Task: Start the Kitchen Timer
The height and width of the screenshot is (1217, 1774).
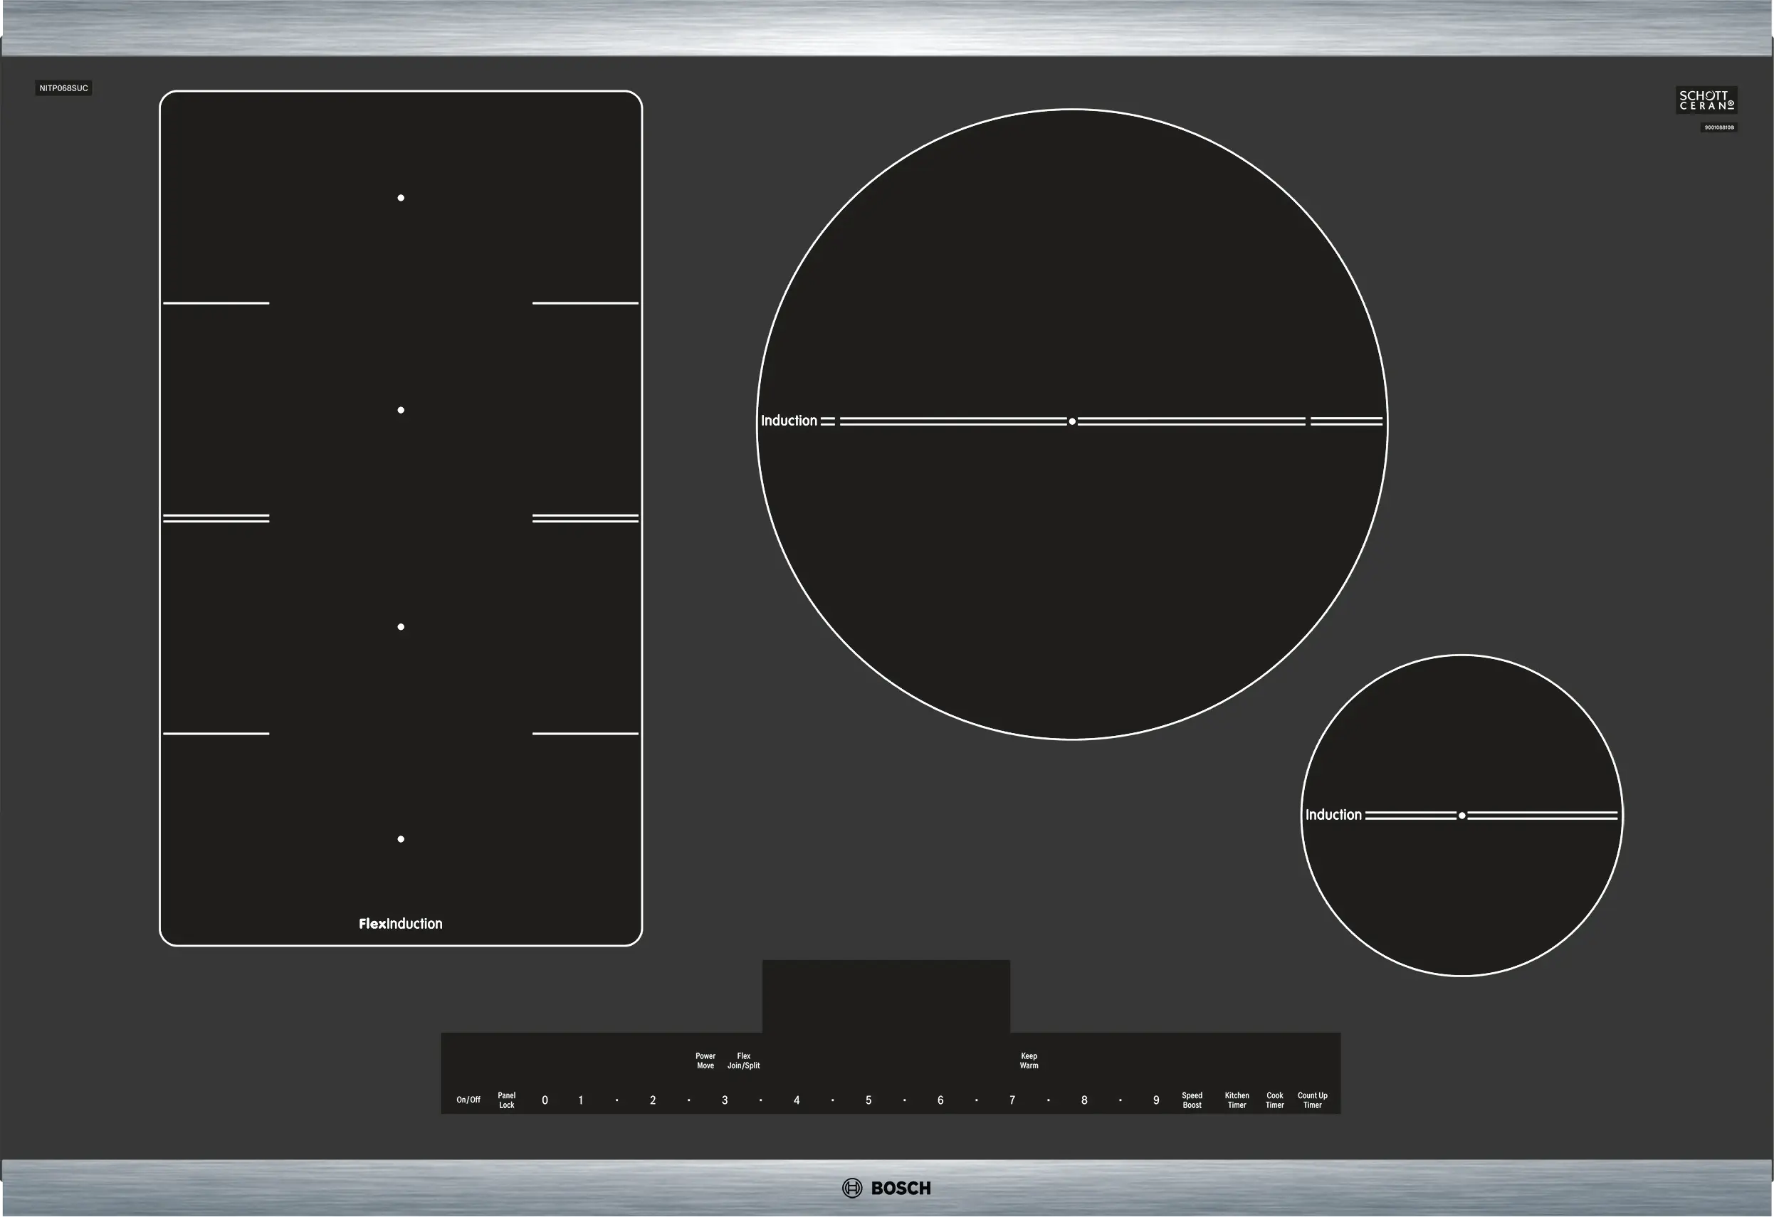Action: click(1237, 1100)
